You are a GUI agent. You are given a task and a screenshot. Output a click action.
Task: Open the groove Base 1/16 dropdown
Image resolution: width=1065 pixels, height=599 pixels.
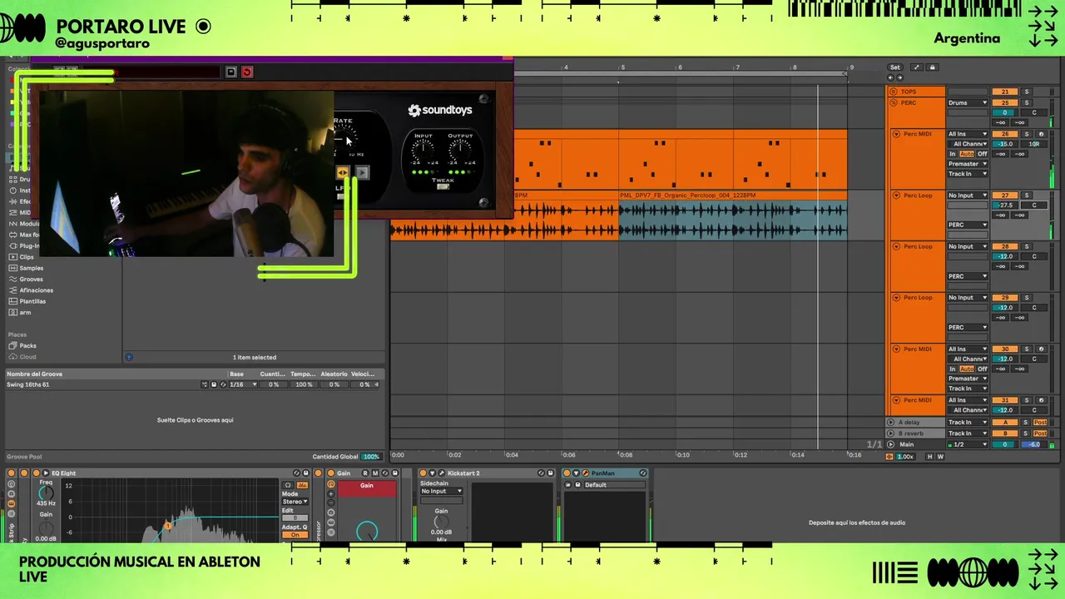pos(244,384)
